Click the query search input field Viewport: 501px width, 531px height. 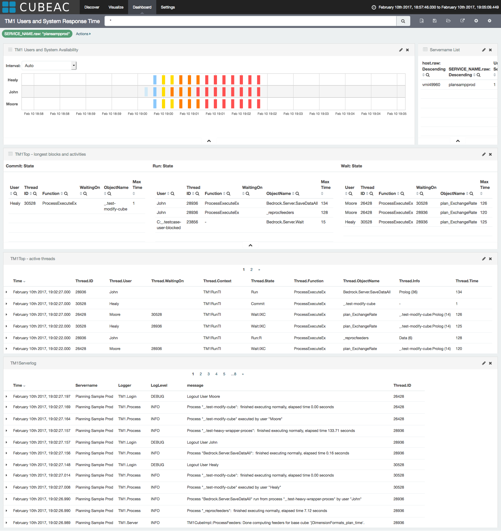click(250, 21)
